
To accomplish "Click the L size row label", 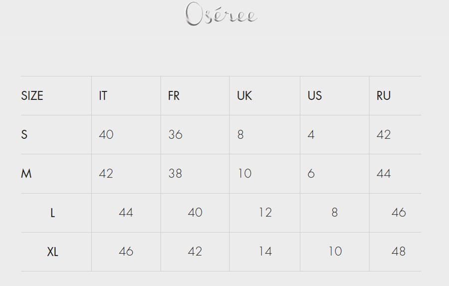I will [x=52, y=213].
